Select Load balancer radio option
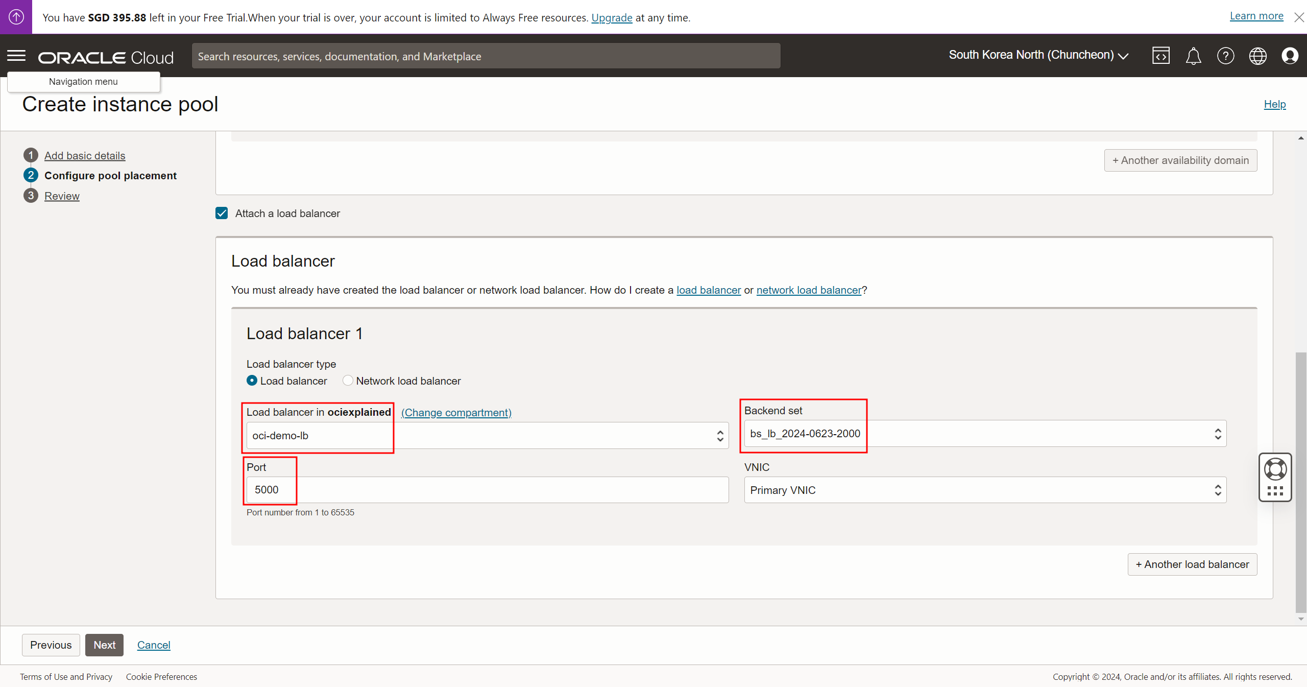 point(252,381)
